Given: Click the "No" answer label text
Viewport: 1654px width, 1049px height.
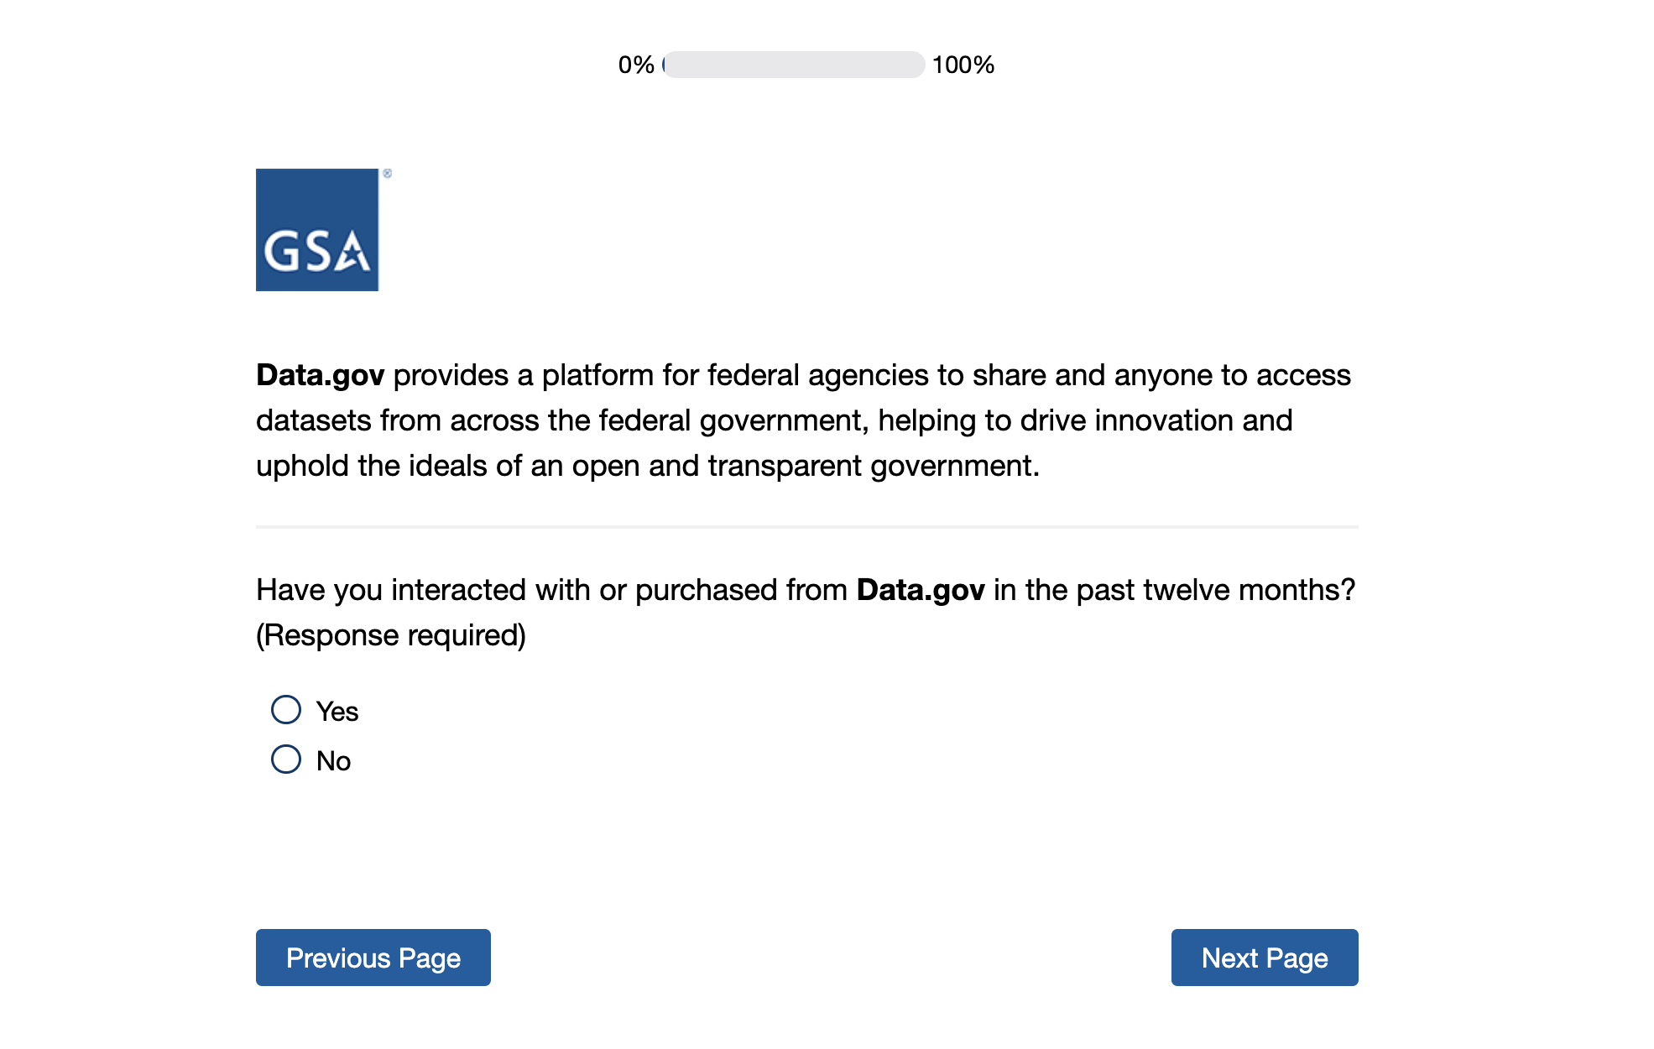Looking at the screenshot, I should [x=333, y=761].
